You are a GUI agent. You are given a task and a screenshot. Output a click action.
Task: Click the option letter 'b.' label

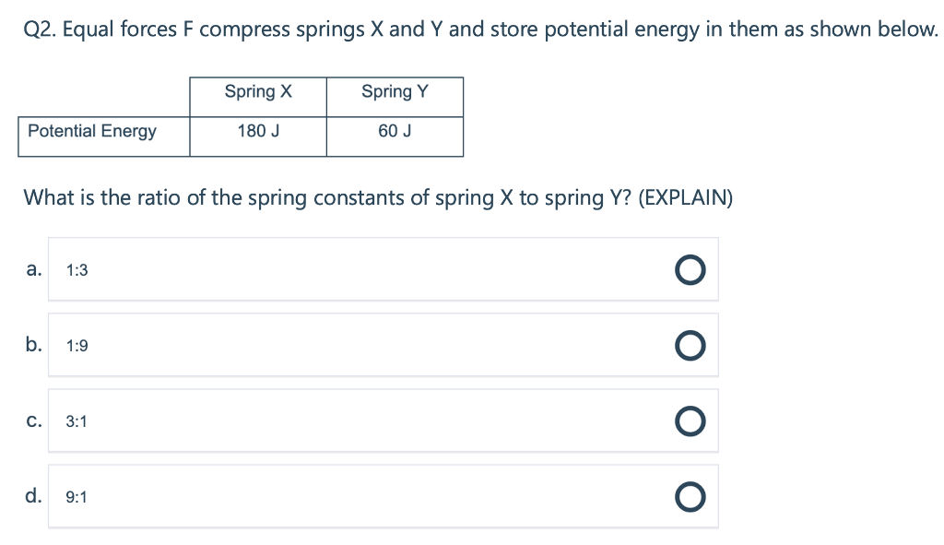(x=33, y=345)
